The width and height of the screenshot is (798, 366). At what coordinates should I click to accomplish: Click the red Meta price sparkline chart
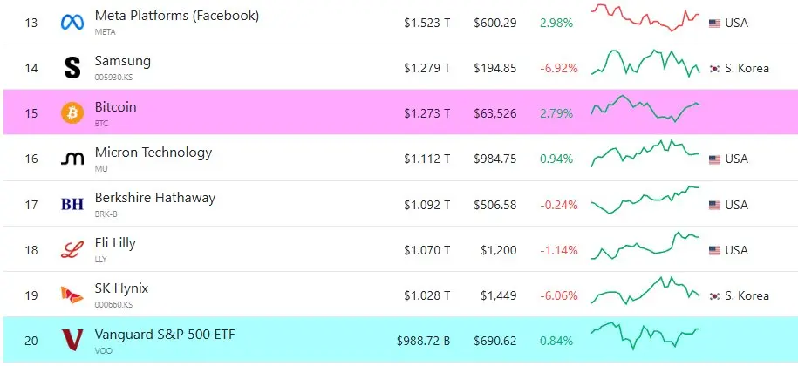coord(645,17)
